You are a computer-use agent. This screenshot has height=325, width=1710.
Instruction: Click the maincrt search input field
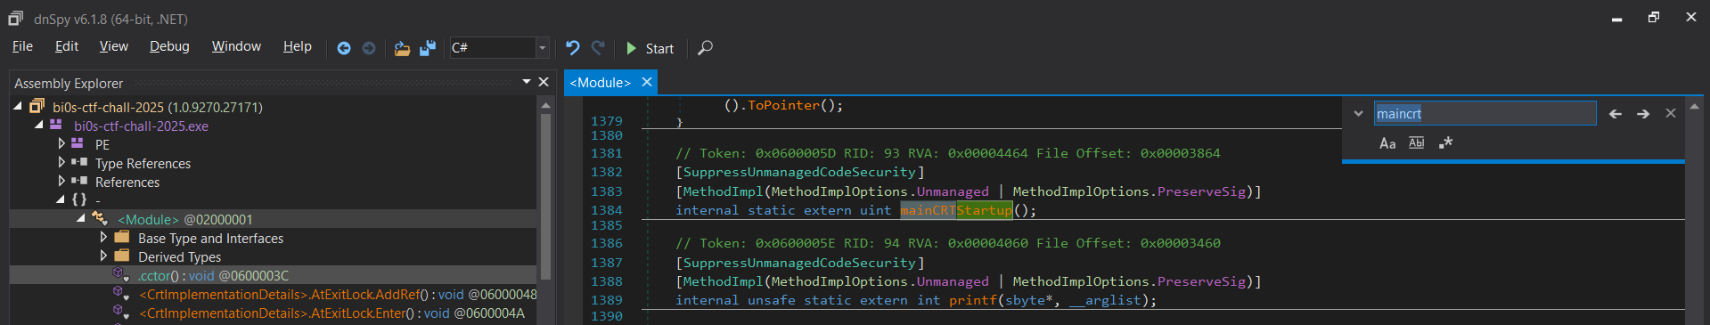click(x=1485, y=113)
